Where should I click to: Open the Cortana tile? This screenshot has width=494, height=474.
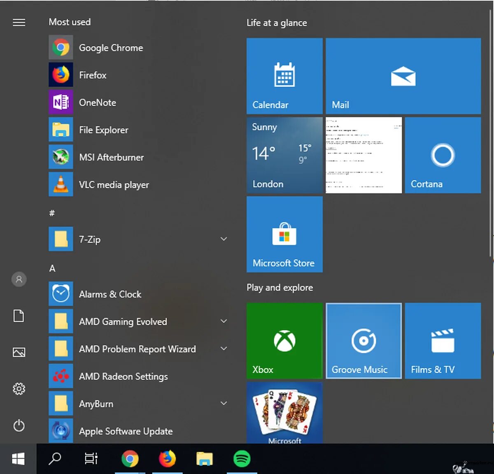pyautogui.click(x=443, y=155)
